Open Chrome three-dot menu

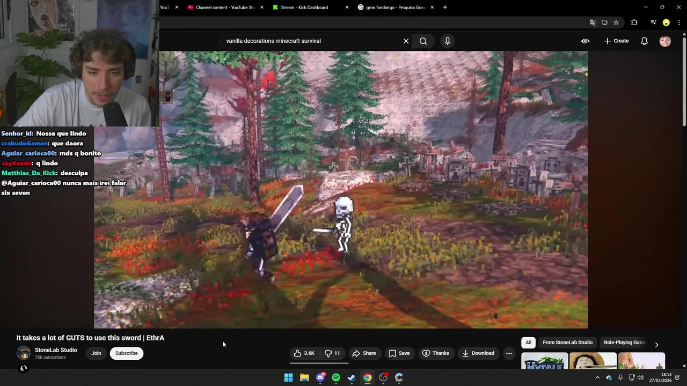pos(679,23)
